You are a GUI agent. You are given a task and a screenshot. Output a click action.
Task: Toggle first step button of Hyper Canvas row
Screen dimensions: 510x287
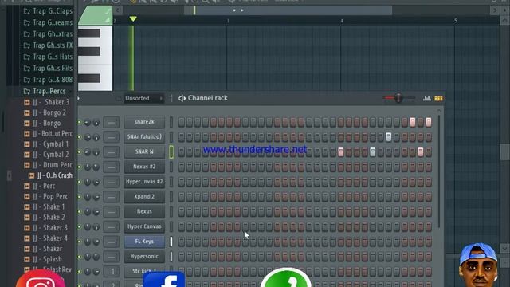point(182,226)
